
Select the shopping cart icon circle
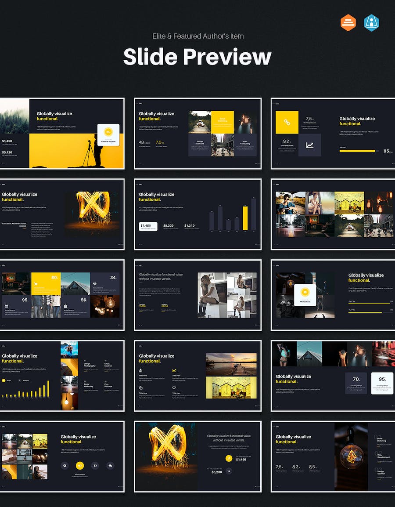(x=95, y=465)
